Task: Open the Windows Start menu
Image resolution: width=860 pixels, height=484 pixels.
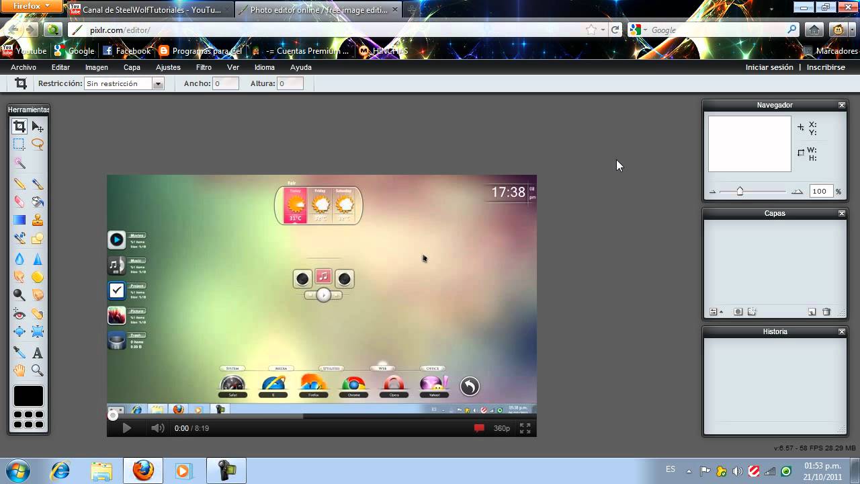Action: pyautogui.click(x=17, y=471)
